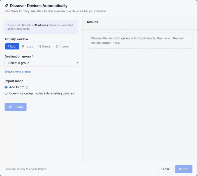Click the Web Activity analytics subtitle text
The image size is (197, 176).
[x=56, y=11]
